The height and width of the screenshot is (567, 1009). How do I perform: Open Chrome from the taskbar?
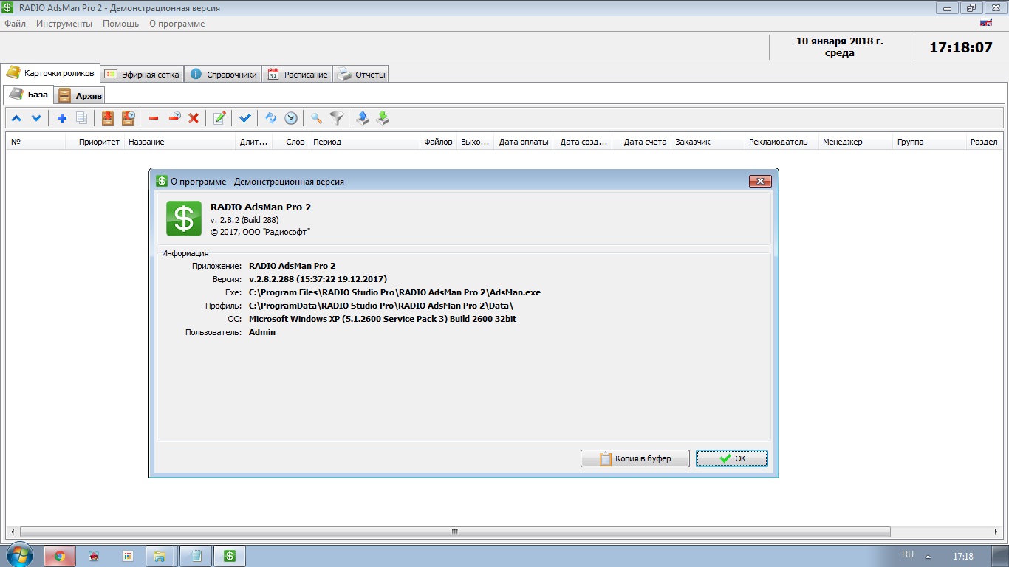point(60,556)
